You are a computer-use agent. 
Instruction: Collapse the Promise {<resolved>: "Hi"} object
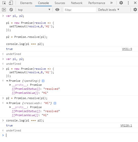click(x=7, y=103)
